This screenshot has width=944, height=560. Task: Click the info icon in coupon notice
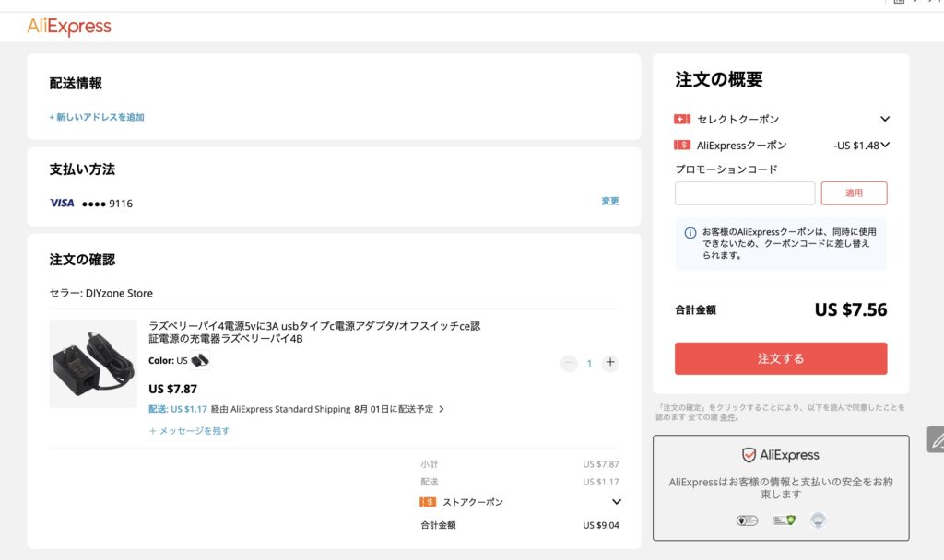coord(690,233)
